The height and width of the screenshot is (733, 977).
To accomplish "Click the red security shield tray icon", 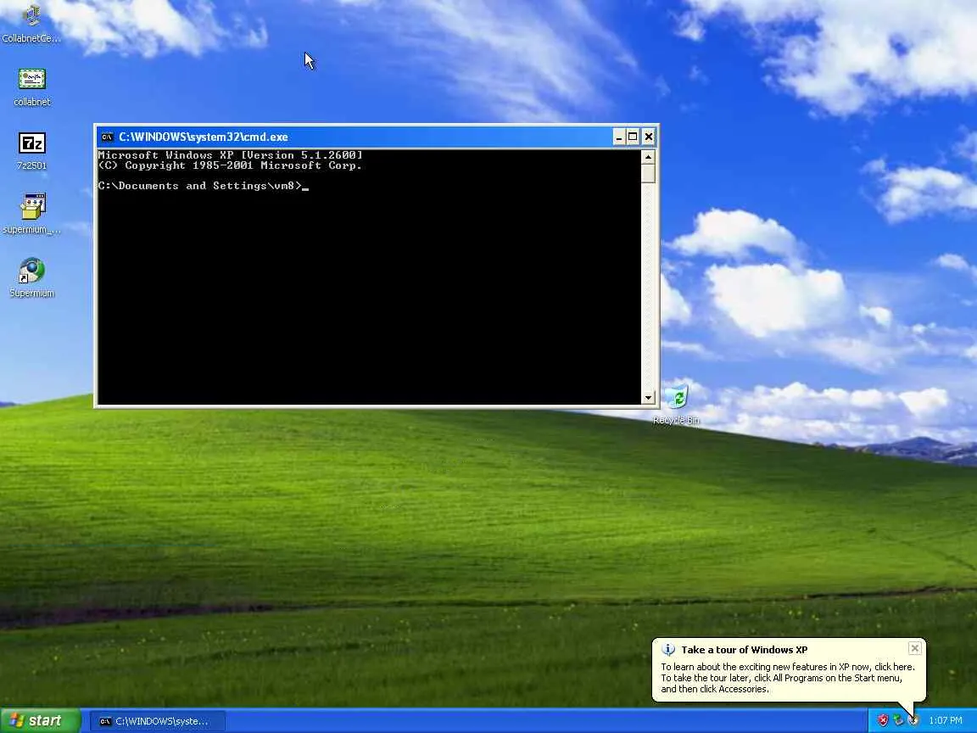I will click(x=882, y=720).
